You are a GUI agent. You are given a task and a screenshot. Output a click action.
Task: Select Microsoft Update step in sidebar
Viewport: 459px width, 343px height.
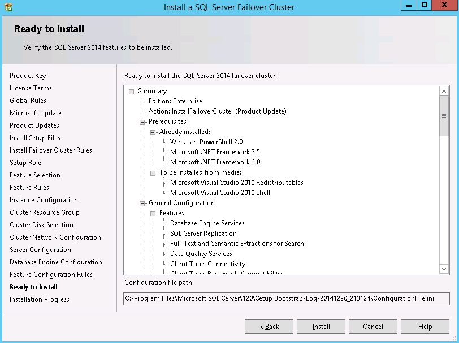point(36,113)
